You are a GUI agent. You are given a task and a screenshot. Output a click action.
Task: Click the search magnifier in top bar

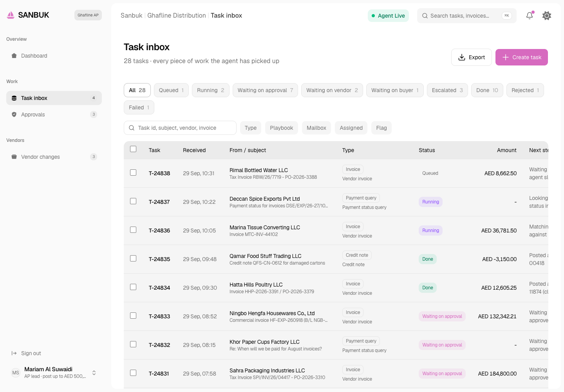tap(425, 16)
